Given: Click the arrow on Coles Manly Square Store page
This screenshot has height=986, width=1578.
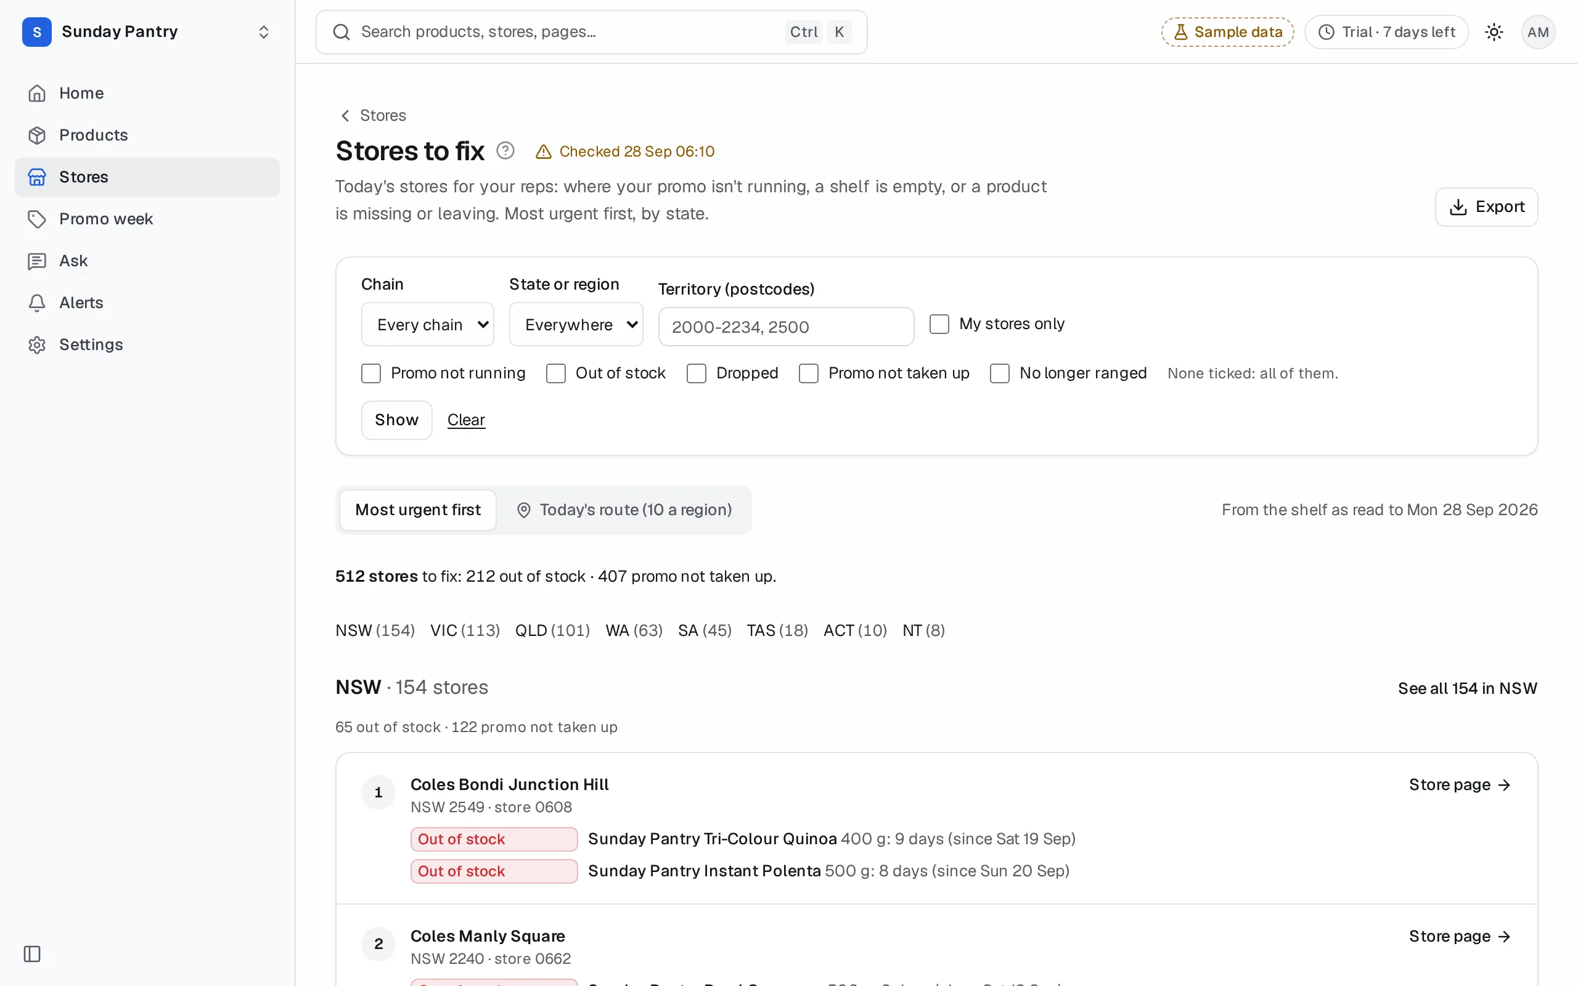Looking at the screenshot, I should (x=1504, y=937).
